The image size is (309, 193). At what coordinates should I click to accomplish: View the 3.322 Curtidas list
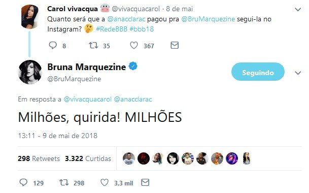[x=88, y=158]
